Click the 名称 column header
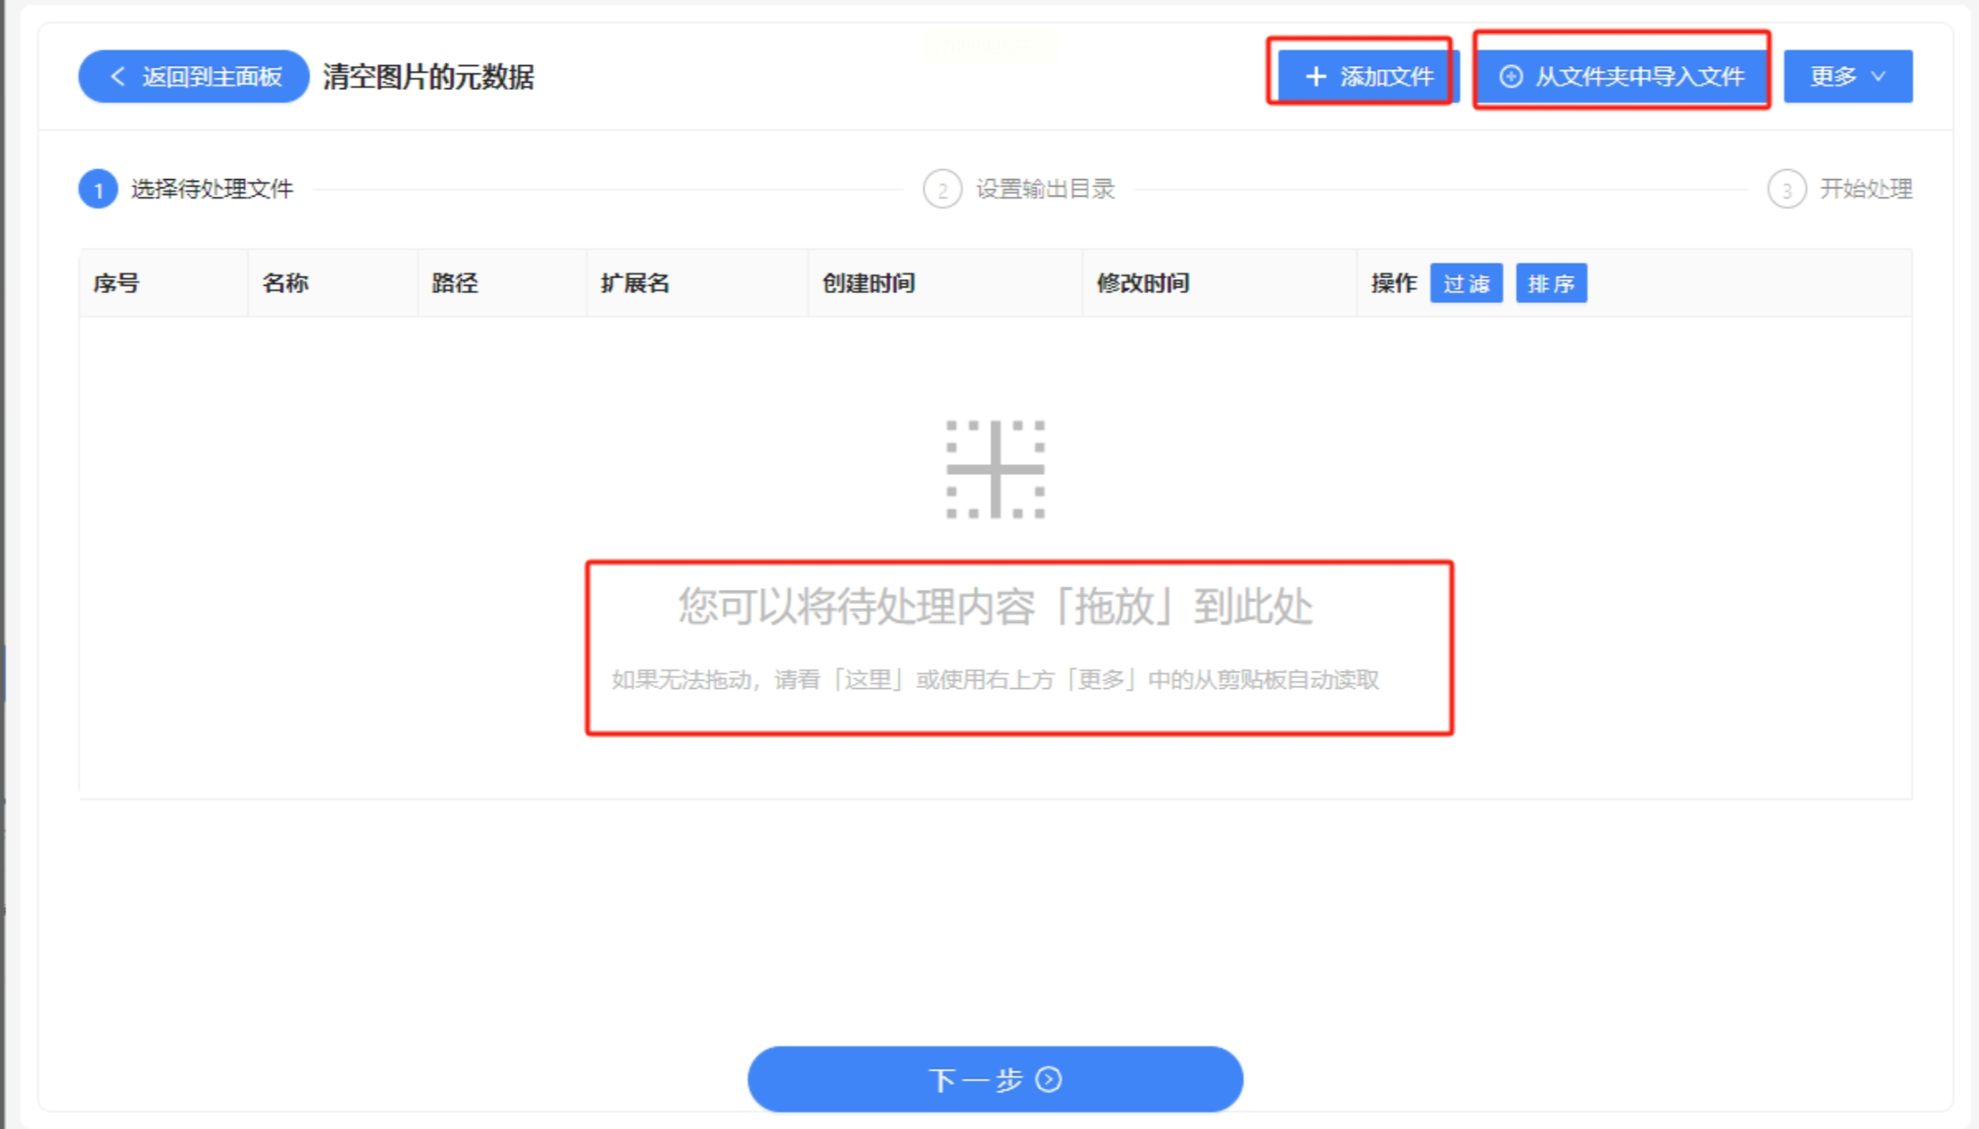 [x=286, y=283]
